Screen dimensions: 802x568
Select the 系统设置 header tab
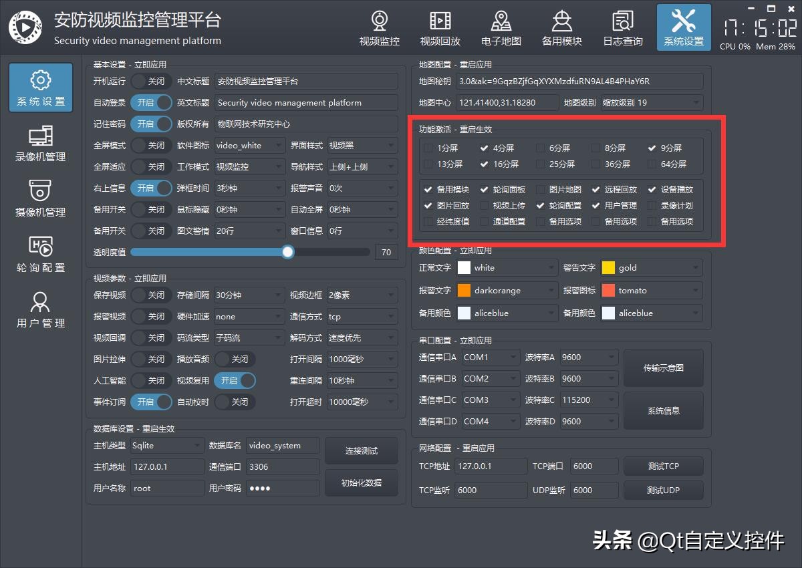(683, 27)
